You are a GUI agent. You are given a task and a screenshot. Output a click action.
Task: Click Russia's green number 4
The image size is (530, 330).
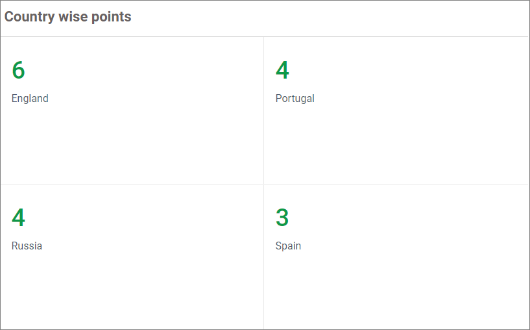[x=18, y=218]
